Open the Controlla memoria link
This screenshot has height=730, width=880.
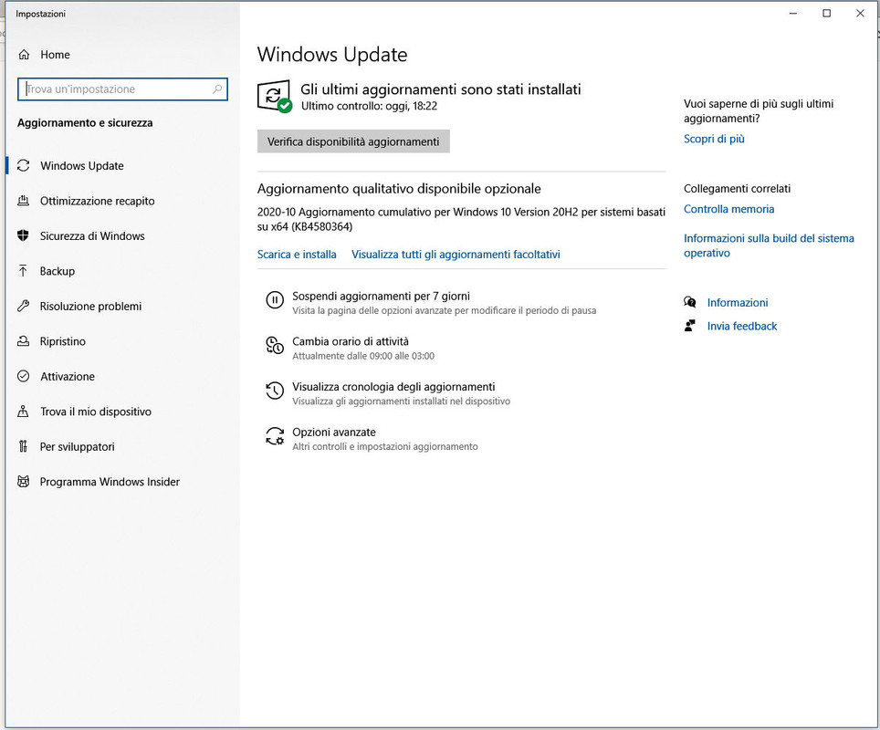click(728, 209)
